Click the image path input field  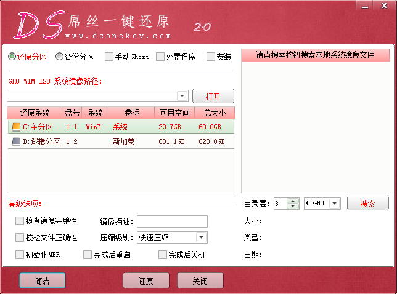[x=92, y=96]
